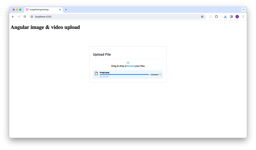The width and height of the screenshot is (256, 150).
Task: Click the blue browse link
Action: (x=131, y=66)
